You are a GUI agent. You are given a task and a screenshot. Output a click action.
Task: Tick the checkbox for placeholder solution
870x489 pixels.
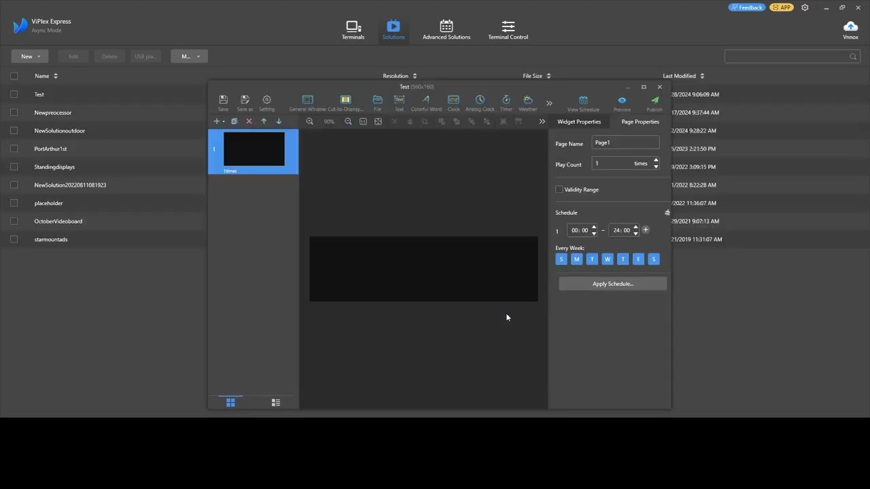(14, 203)
